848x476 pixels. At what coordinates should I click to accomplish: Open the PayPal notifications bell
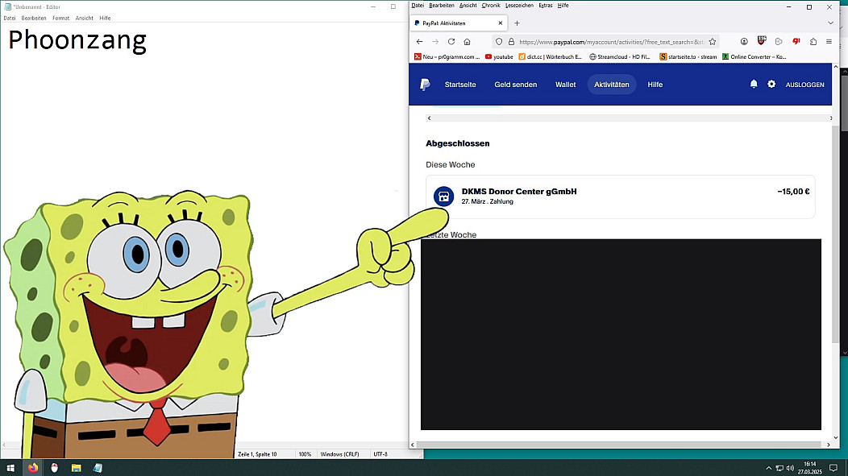pyautogui.click(x=754, y=85)
